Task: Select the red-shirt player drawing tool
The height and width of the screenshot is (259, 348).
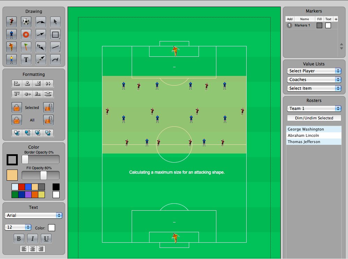Action: tap(11, 22)
